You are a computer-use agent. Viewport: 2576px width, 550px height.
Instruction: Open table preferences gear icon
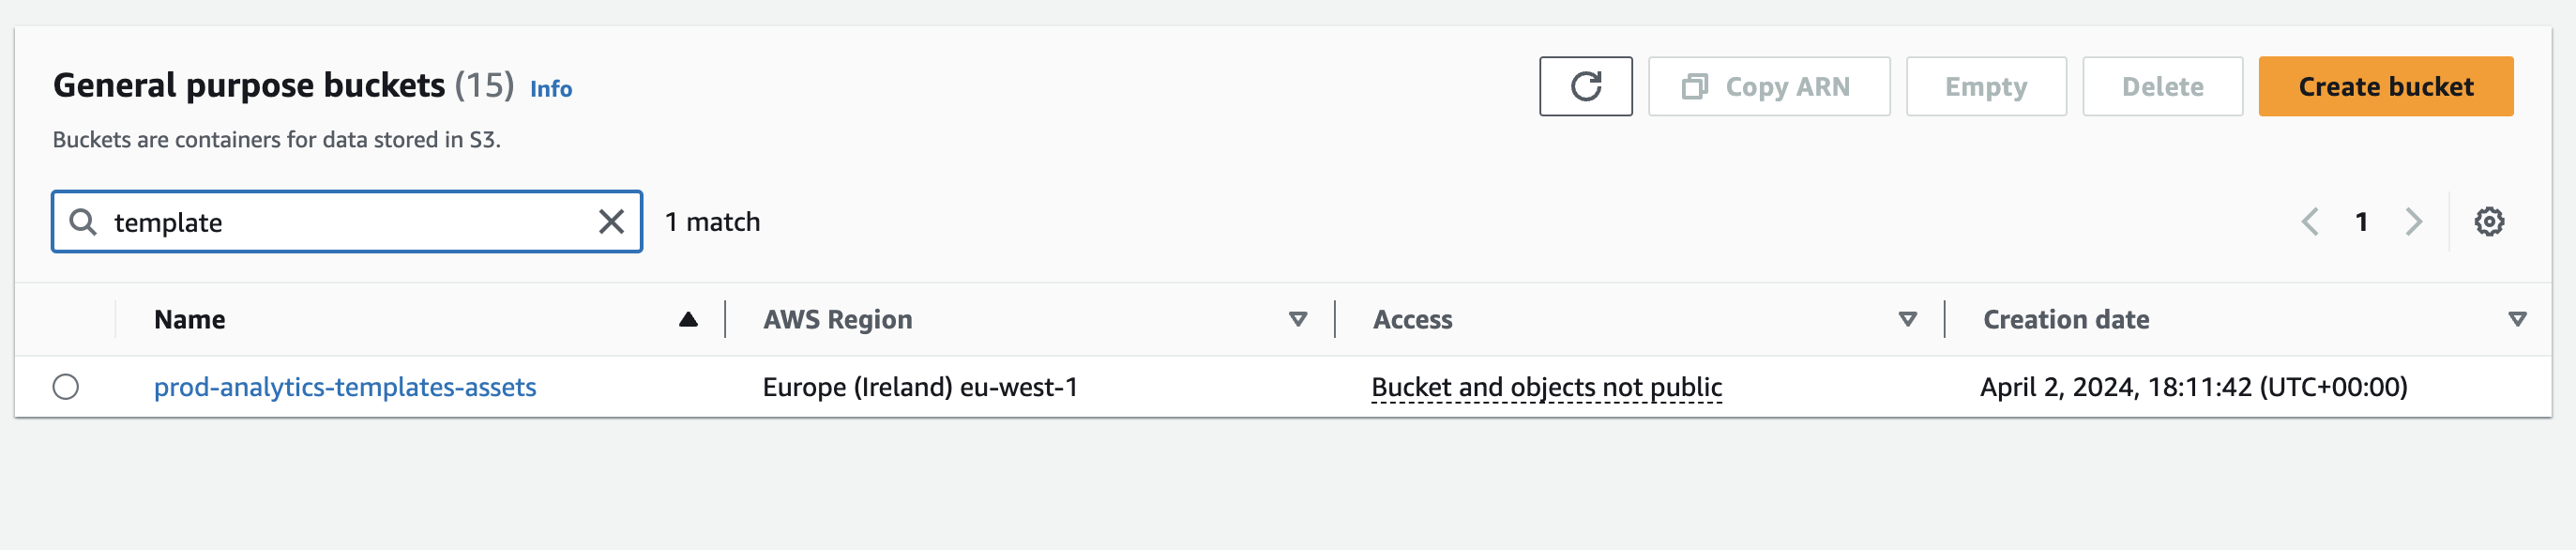2488,222
